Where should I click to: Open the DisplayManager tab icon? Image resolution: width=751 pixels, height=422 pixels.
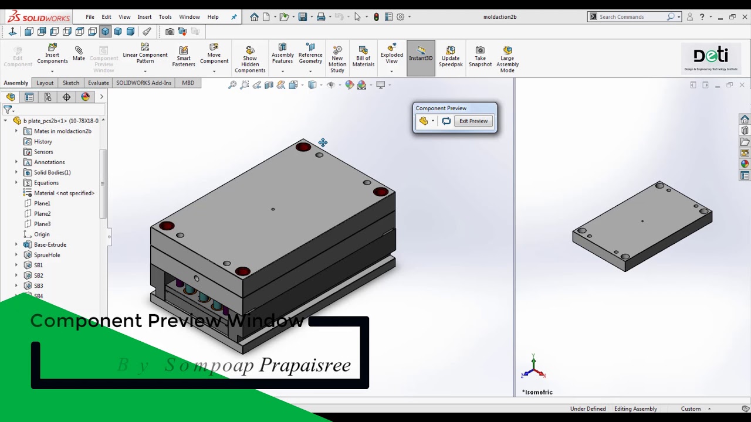(86, 97)
